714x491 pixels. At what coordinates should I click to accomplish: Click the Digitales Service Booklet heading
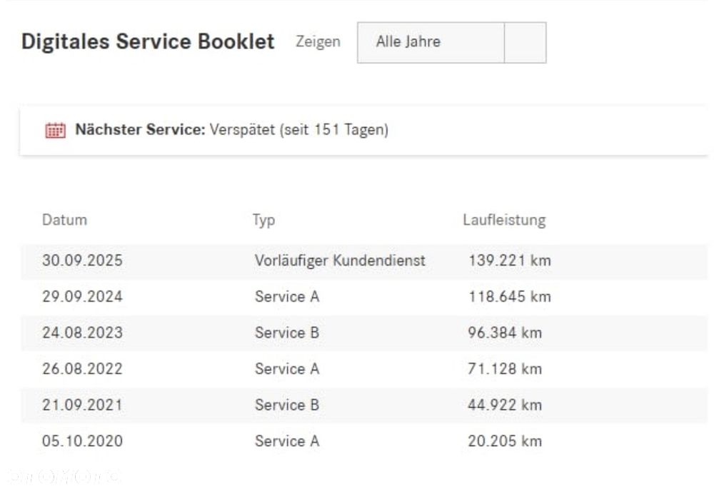(148, 41)
